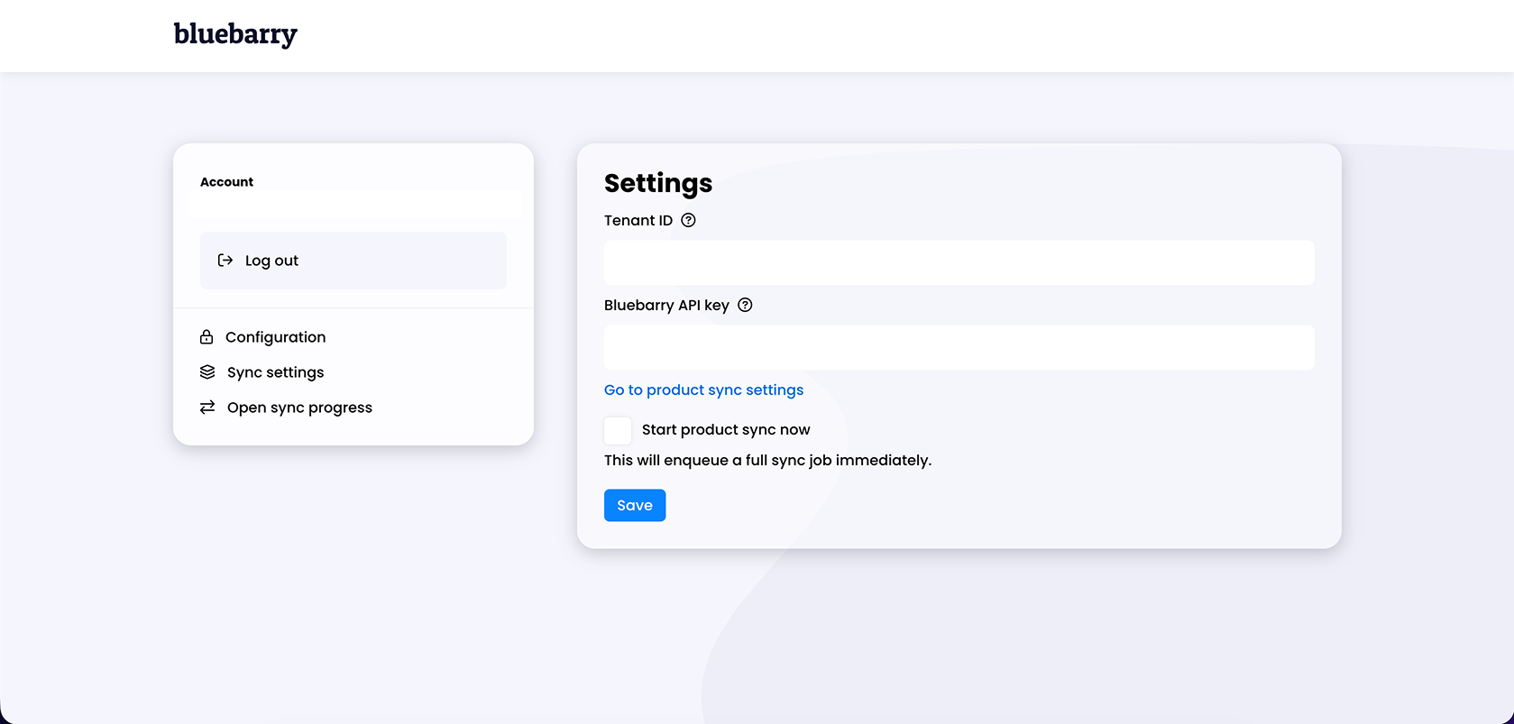Click the bluebarry logo in the header
Screen dimensions: 1514x724
click(235, 34)
